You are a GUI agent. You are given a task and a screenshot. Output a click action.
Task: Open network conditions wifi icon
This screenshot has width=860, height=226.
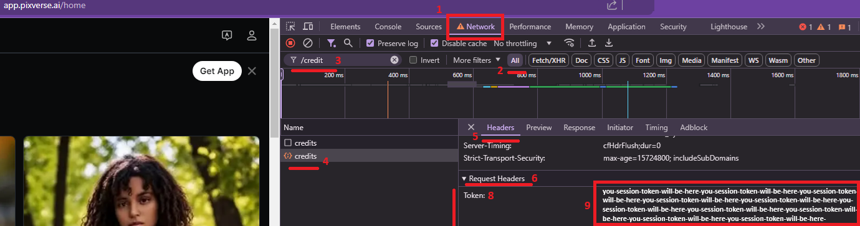tap(569, 43)
